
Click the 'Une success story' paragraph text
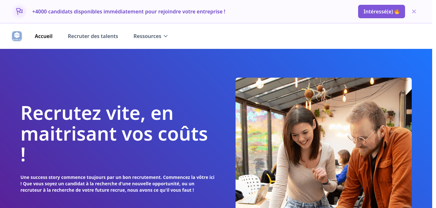117,183
